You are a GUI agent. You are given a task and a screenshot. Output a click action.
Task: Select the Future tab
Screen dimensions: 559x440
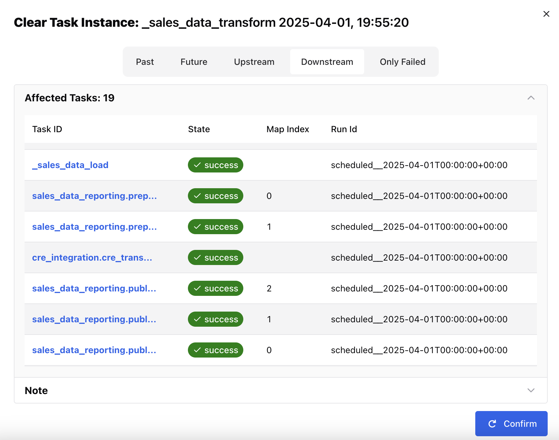(193, 62)
